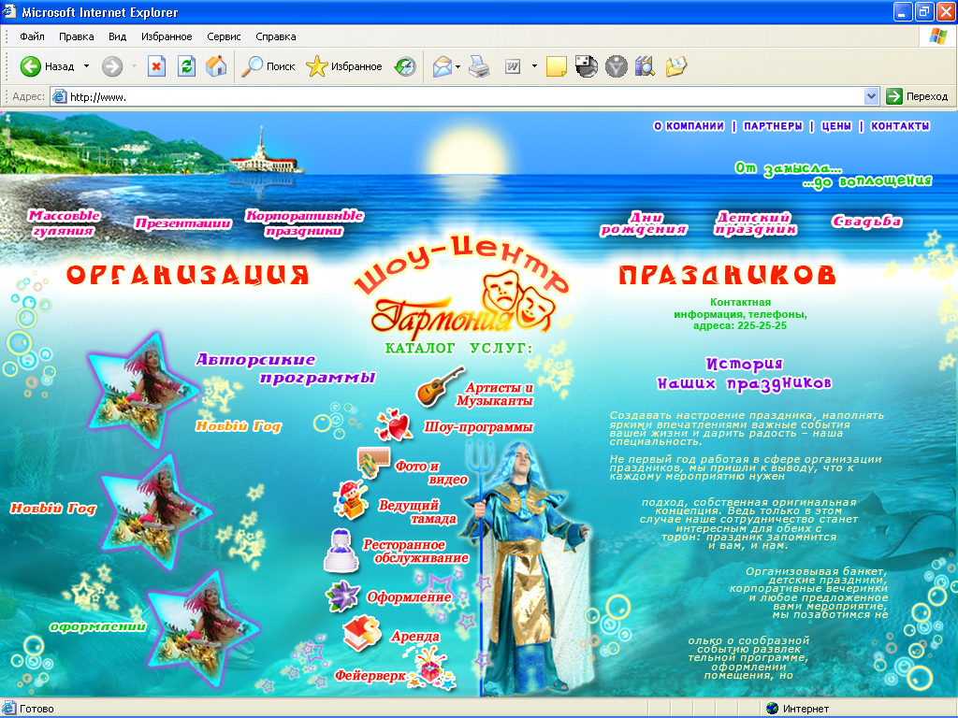The height and width of the screenshot is (718, 958).
Task: Open the Аренда catalog link
Action: 415,636
